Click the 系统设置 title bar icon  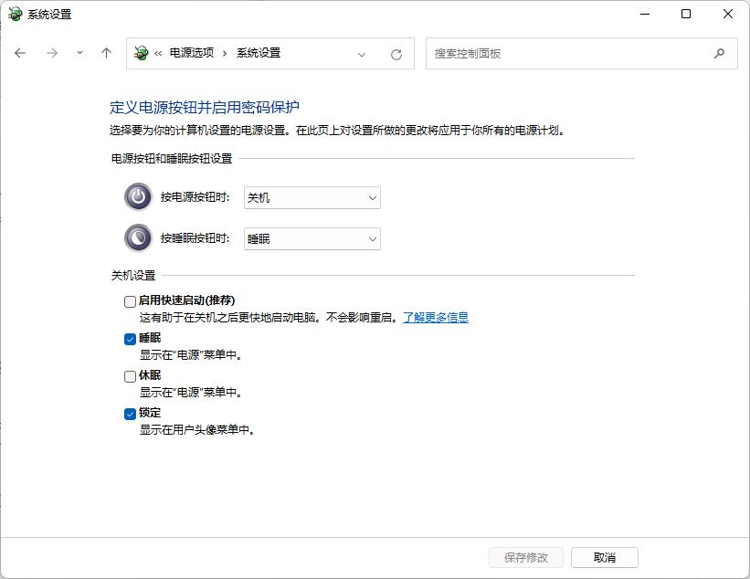(15, 14)
